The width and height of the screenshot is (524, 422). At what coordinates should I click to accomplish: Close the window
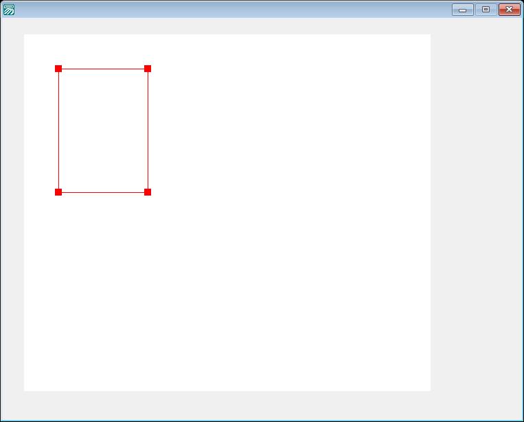[x=510, y=10]
